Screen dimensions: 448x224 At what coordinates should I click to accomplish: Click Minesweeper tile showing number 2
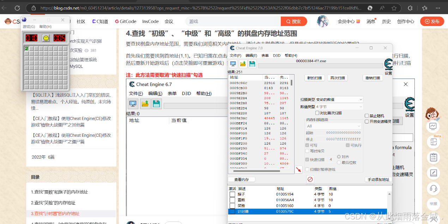tap(26, 49)
